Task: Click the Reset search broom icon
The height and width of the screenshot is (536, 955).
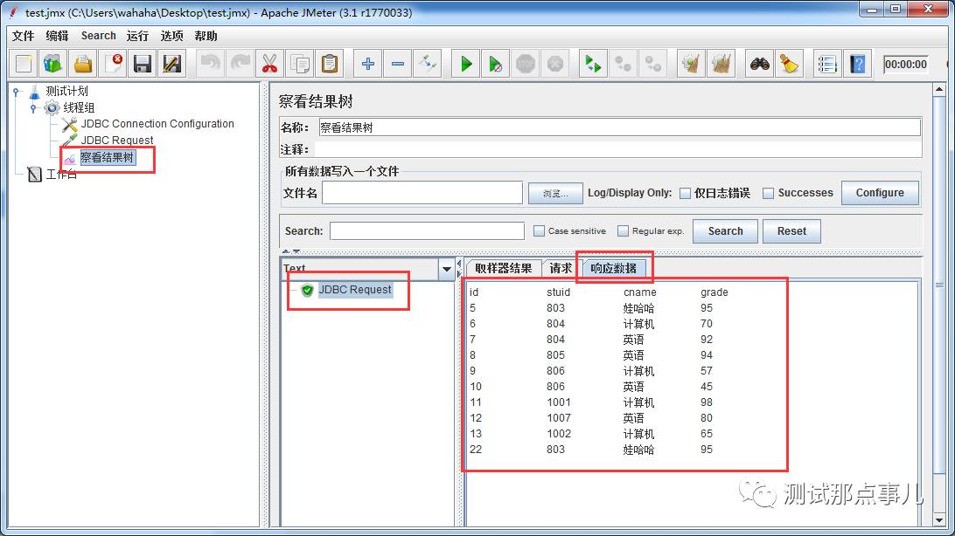Action: 790,64
